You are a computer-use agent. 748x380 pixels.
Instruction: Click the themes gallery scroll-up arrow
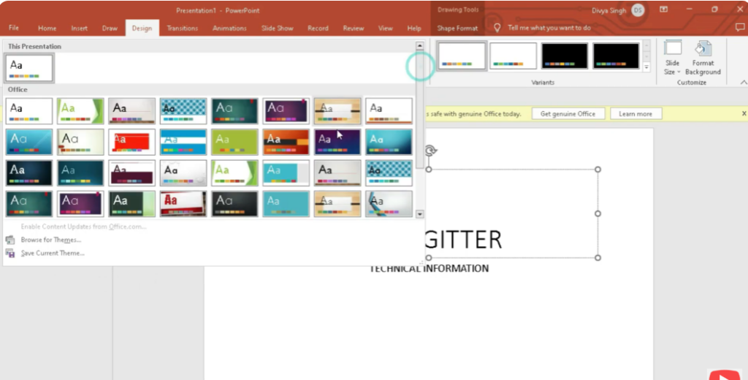[420, 46]
